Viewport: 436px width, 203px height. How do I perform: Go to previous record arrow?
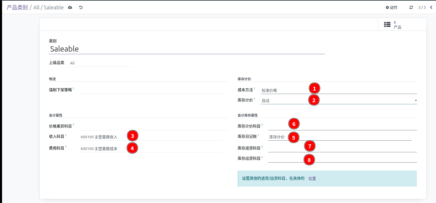[431, 7]
